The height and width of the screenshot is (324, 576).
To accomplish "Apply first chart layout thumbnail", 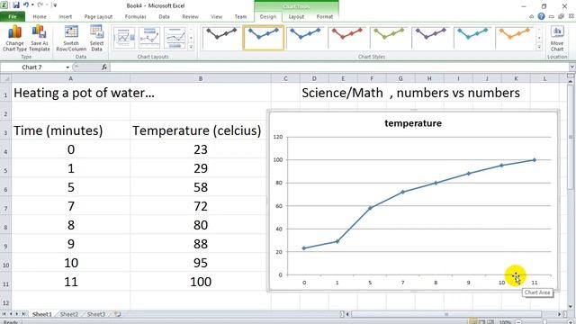I will coord(124,37).
